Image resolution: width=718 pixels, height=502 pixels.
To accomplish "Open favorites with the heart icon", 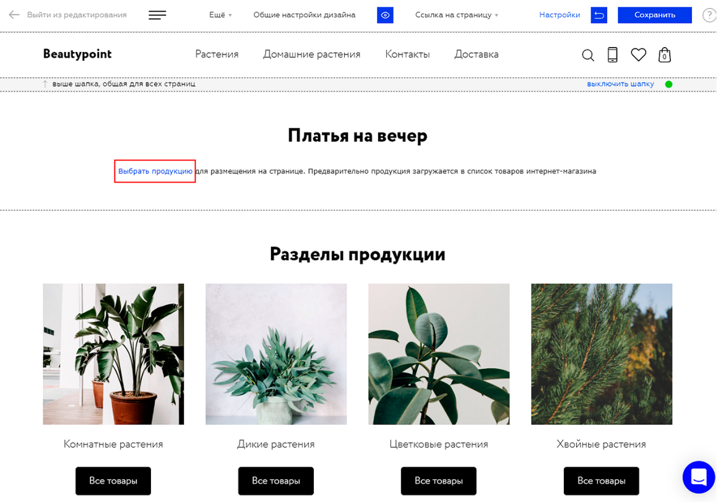I will point(638,55).
